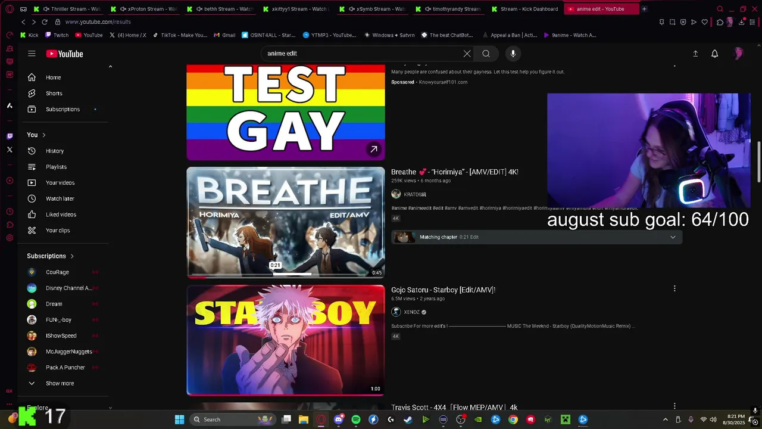The image size is (762, 429).
Task: Click the 'Gojo Satoru - Starboy' video title
Action: tap(443, 290)
